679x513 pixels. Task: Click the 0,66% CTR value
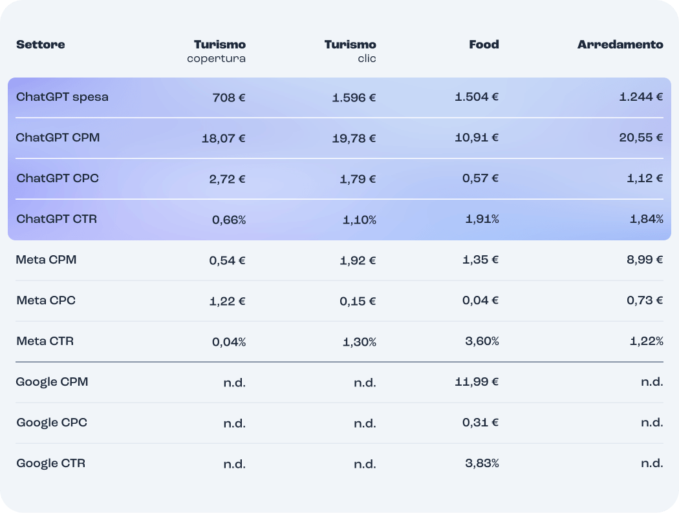click(x=229, y=220)
